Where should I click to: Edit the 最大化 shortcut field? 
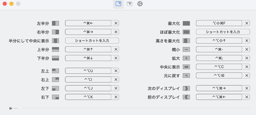(x=219, y=23)
